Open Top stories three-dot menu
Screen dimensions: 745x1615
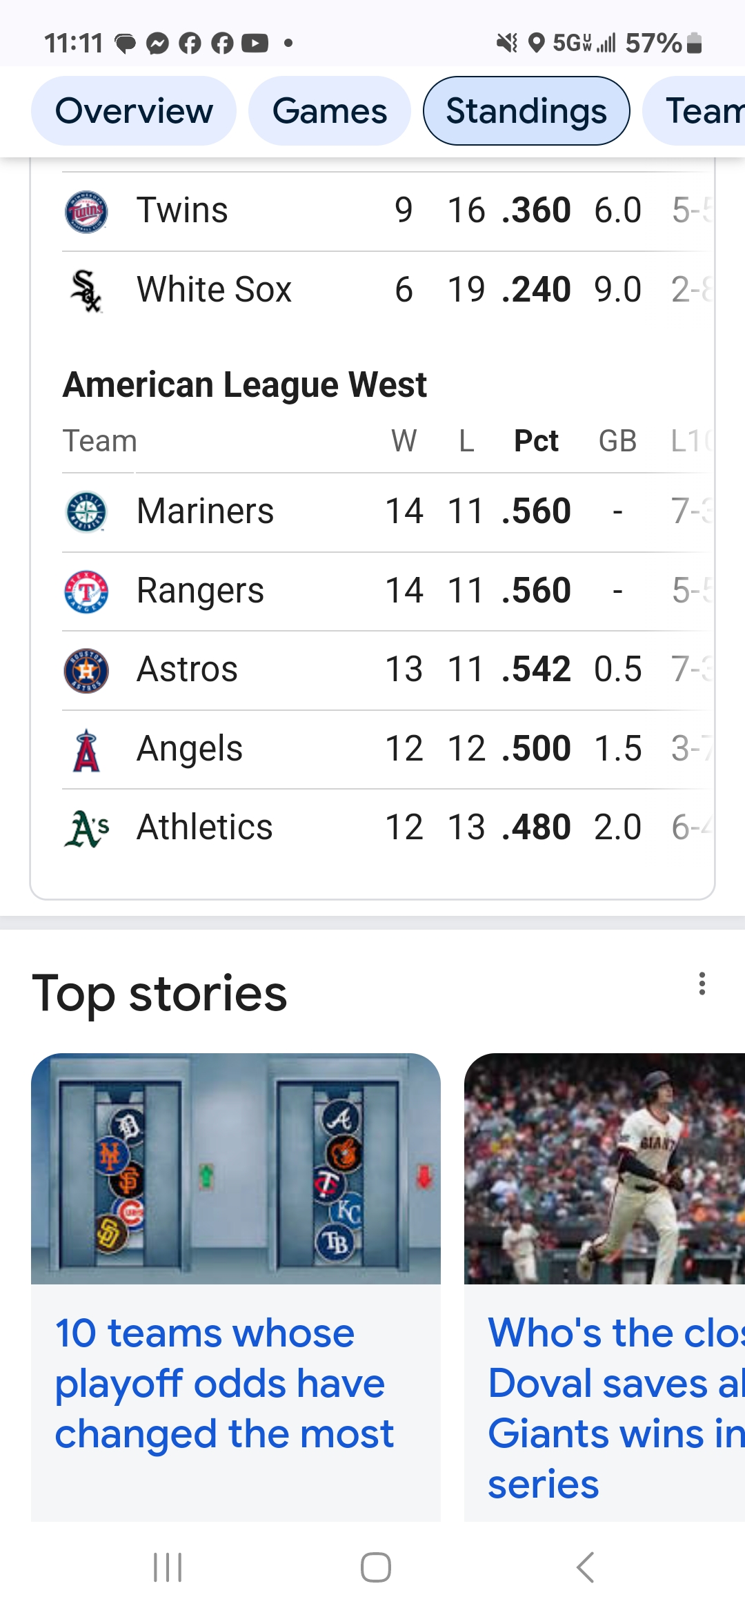[x=702, y=983]
